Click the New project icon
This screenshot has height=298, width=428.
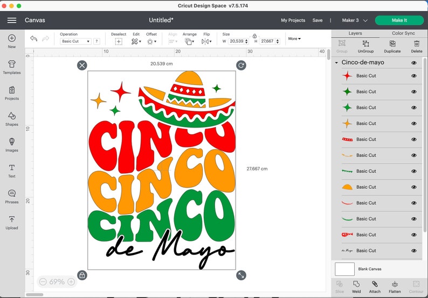(12, 38)
